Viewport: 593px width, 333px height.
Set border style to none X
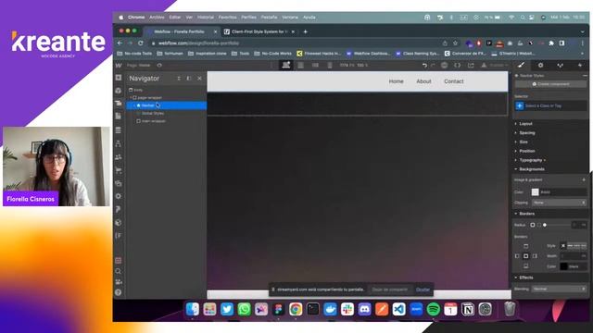click(562, 246)
